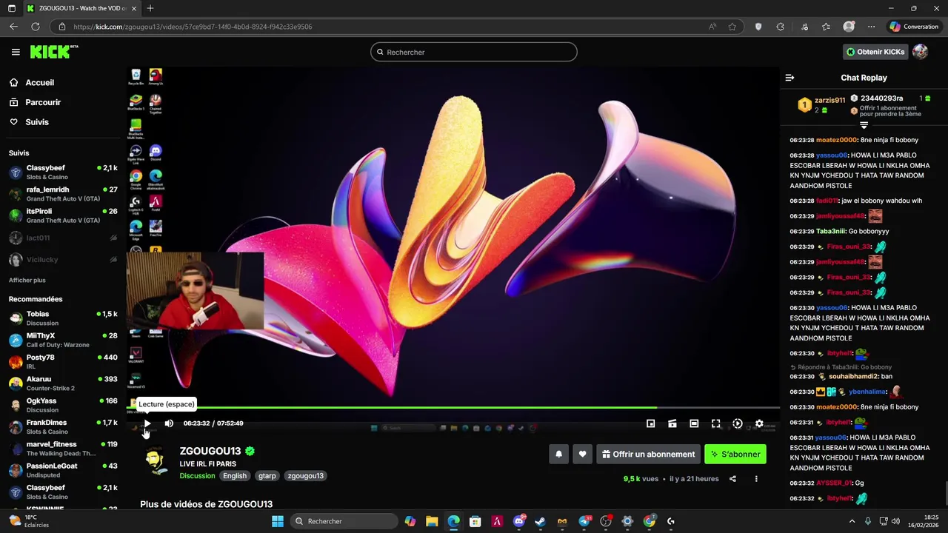Select the zgougou13 tag
This screenshot has width=948, height=533.
[306, 476]
